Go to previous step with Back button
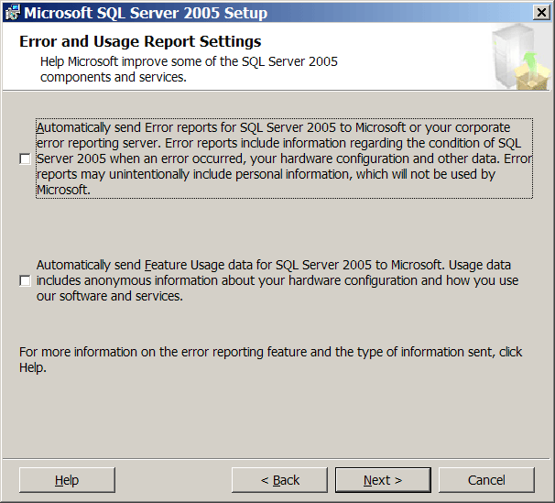This screenshot has width=555, height=503. (x=279, y=480)
